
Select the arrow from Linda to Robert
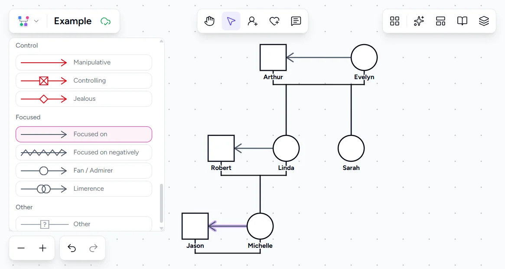254,148
